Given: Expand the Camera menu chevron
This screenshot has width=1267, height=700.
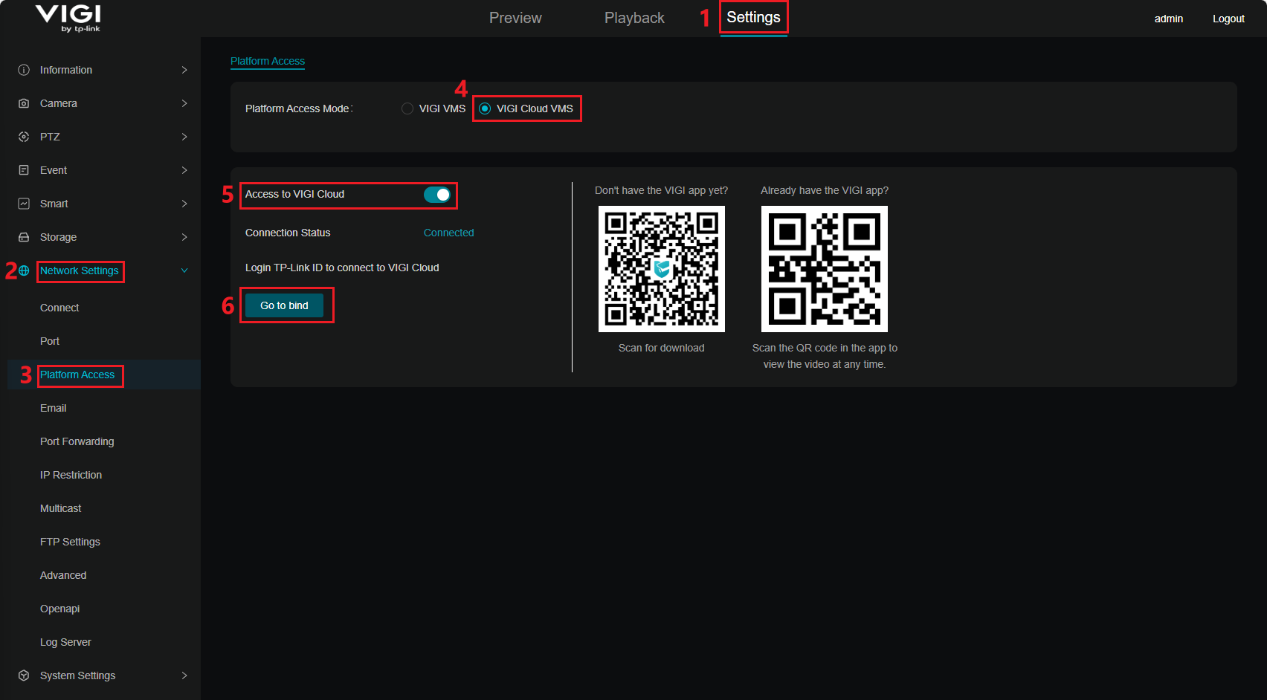Looking at the screenshot, I should [184, 103].
